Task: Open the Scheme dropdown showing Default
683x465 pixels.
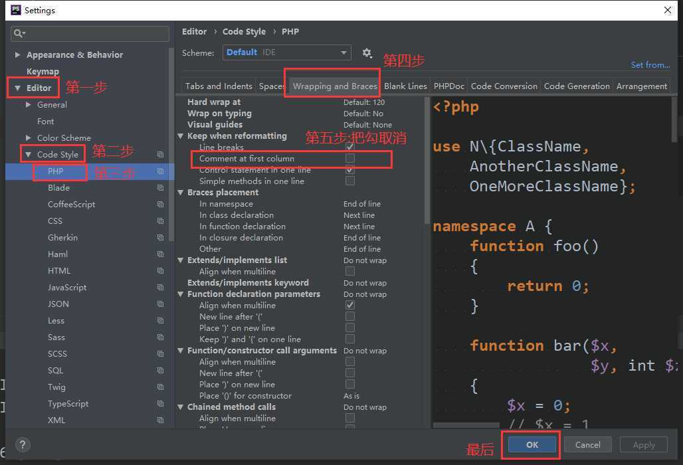Action: (x=286, y=52)
